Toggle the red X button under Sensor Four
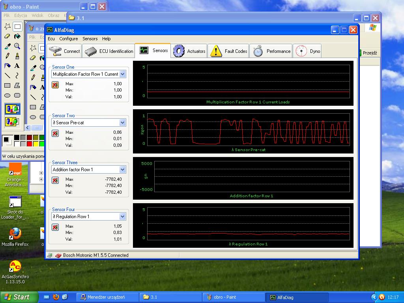Screen dimensions: 404x303 pyautogui.click(x=55, y=227)
